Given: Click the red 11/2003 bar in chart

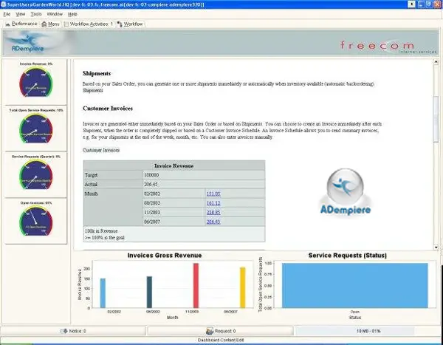Looking at the screenshot, I should click(x=196, y=286).
